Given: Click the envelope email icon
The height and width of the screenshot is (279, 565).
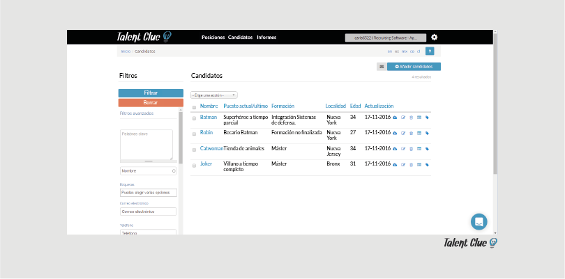Looking at the screenshot, I should tap(382, 67).
